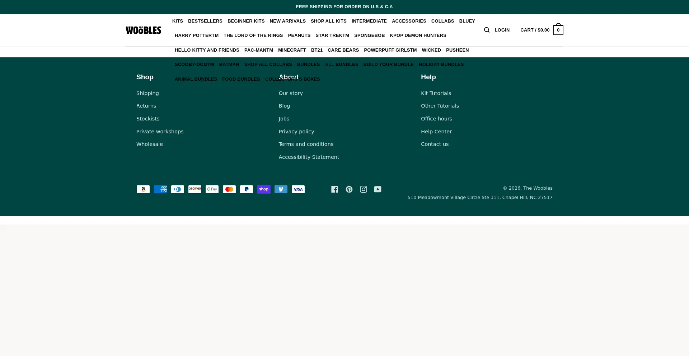This screenshot has height=356, width=689.
Task: Visit The Woobles Instagram page
Action: [x=364, y=189]
